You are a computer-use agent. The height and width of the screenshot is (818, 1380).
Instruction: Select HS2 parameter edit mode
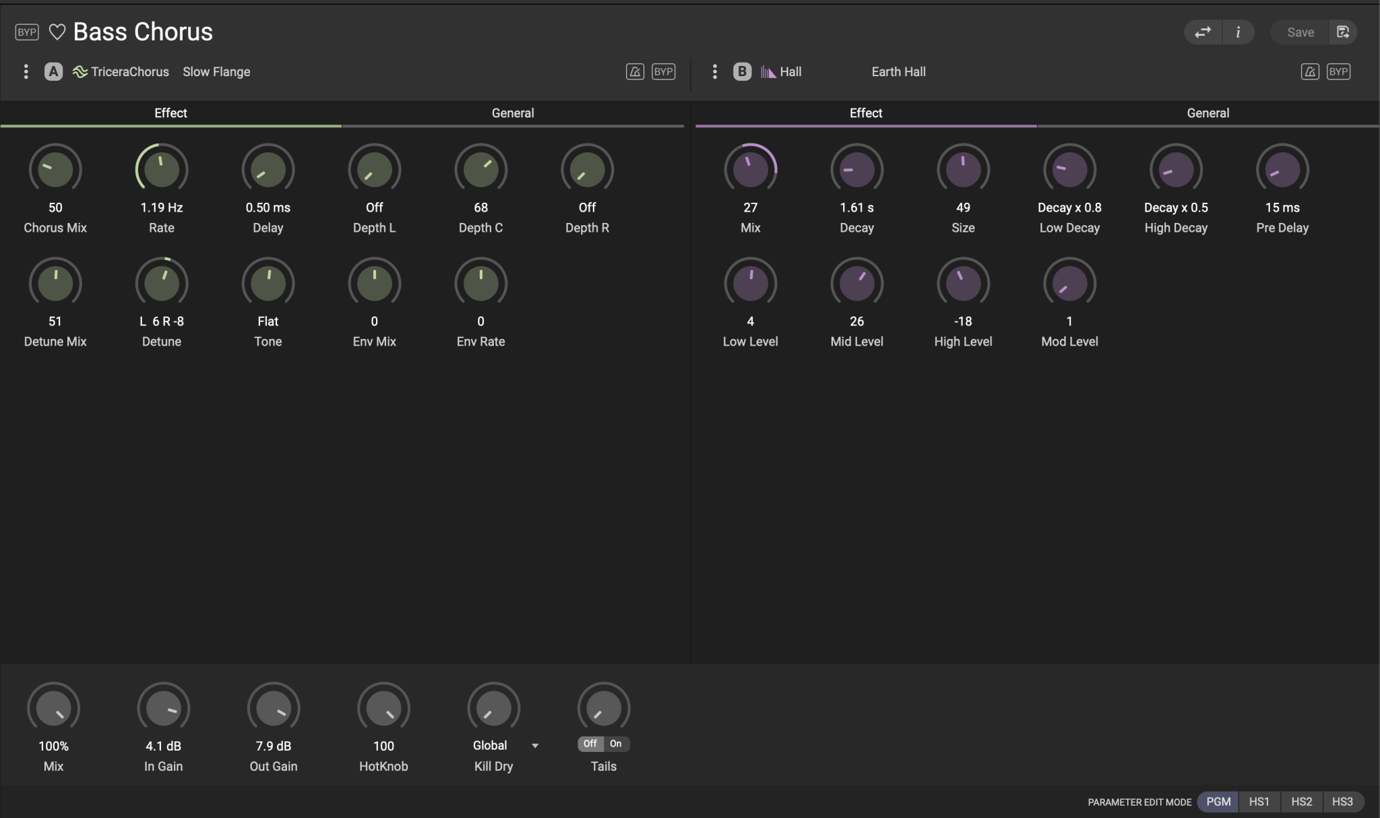1301,802
